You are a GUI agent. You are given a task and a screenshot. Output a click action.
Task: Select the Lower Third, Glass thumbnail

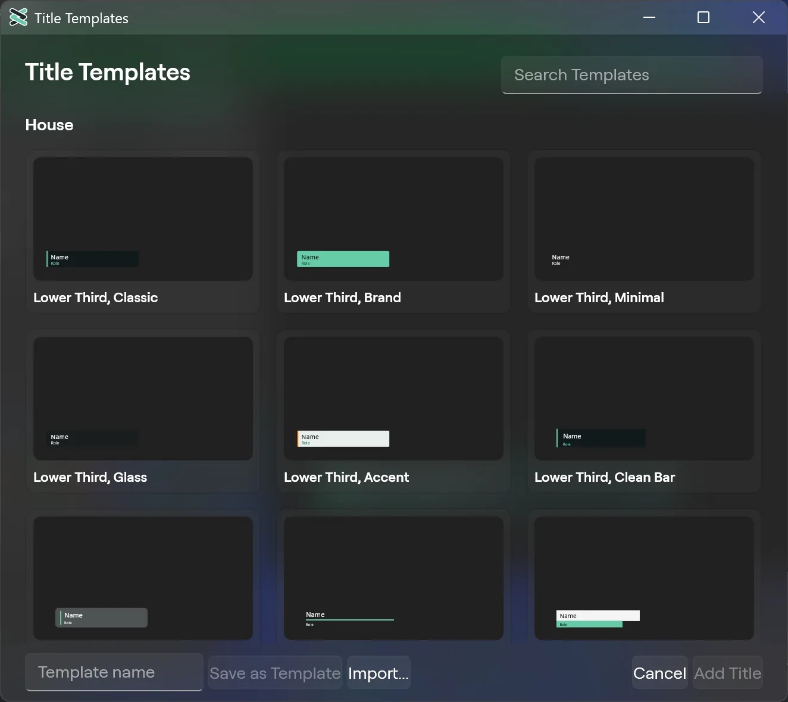(x=143, y=399)
